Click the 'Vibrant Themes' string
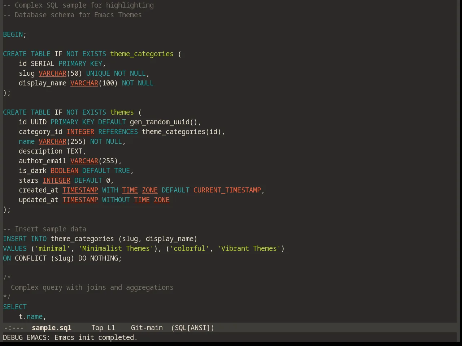The image size is (462, 346). point(249,248)
